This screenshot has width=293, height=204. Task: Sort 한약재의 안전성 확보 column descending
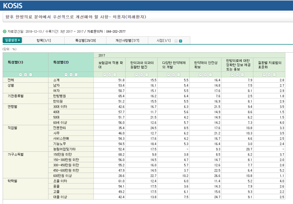click(205, 75)
